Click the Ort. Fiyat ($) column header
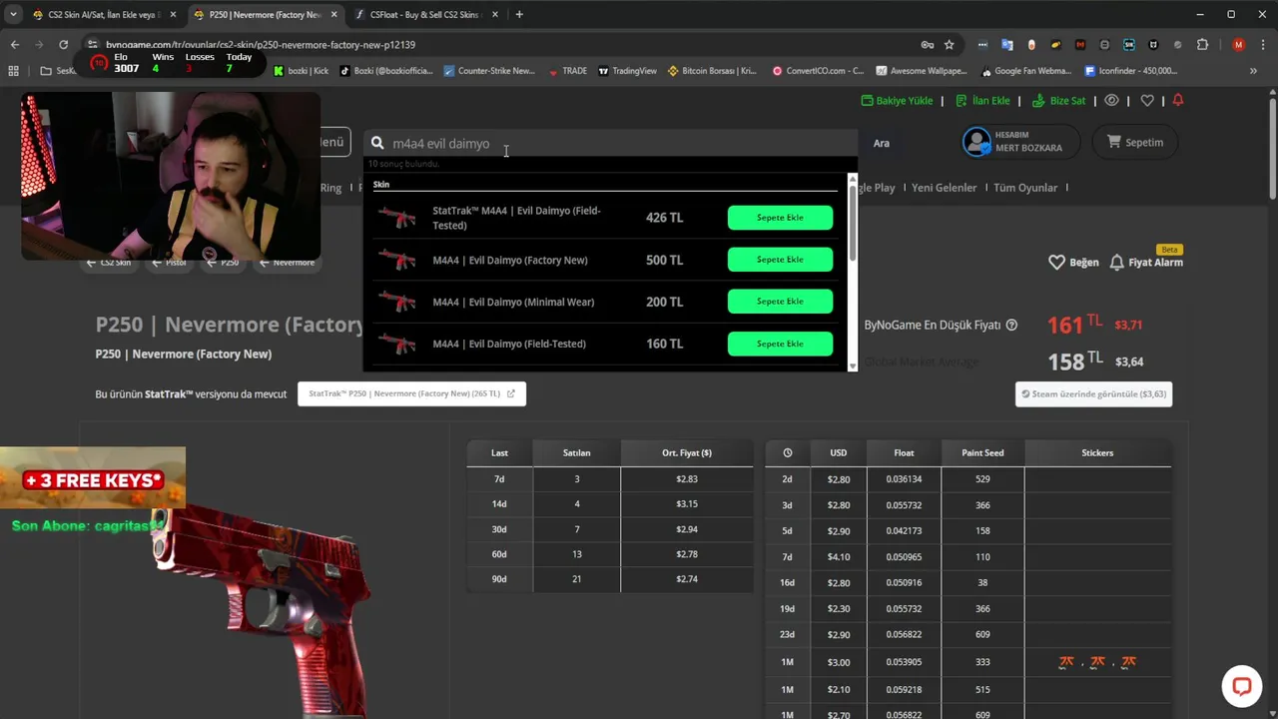Image resolution: width=1278 pixels, height=719 pixels. pos(687,453)
